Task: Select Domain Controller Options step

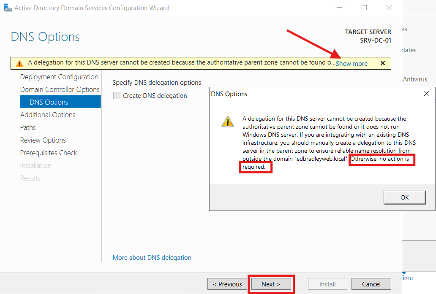Action: [60, 89]
